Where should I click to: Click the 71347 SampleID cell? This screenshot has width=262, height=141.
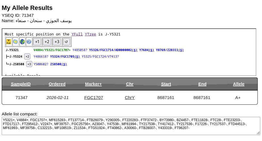[x=21, y=98]
